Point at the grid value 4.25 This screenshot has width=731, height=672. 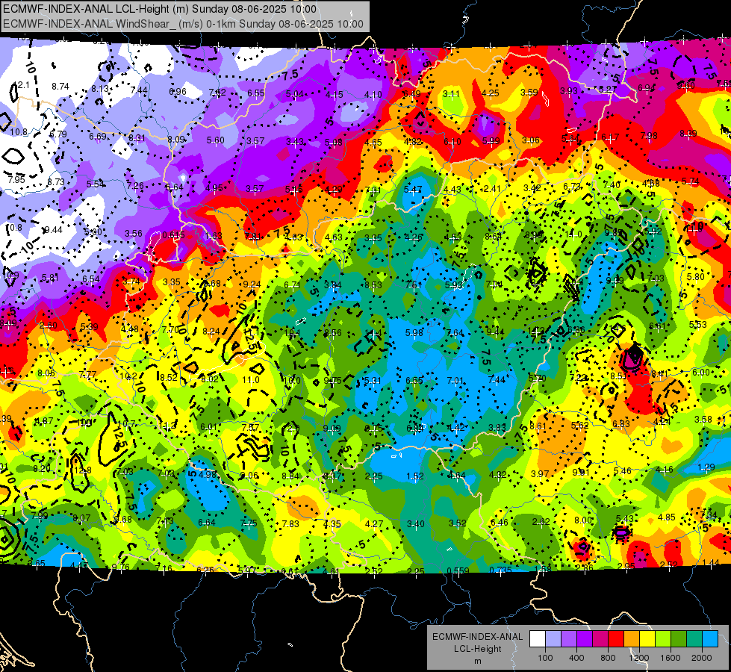[491, 93]
